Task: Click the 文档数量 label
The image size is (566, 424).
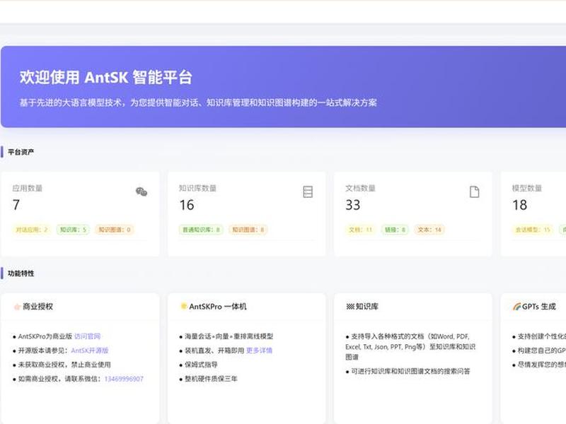Action: coord(361,188)
